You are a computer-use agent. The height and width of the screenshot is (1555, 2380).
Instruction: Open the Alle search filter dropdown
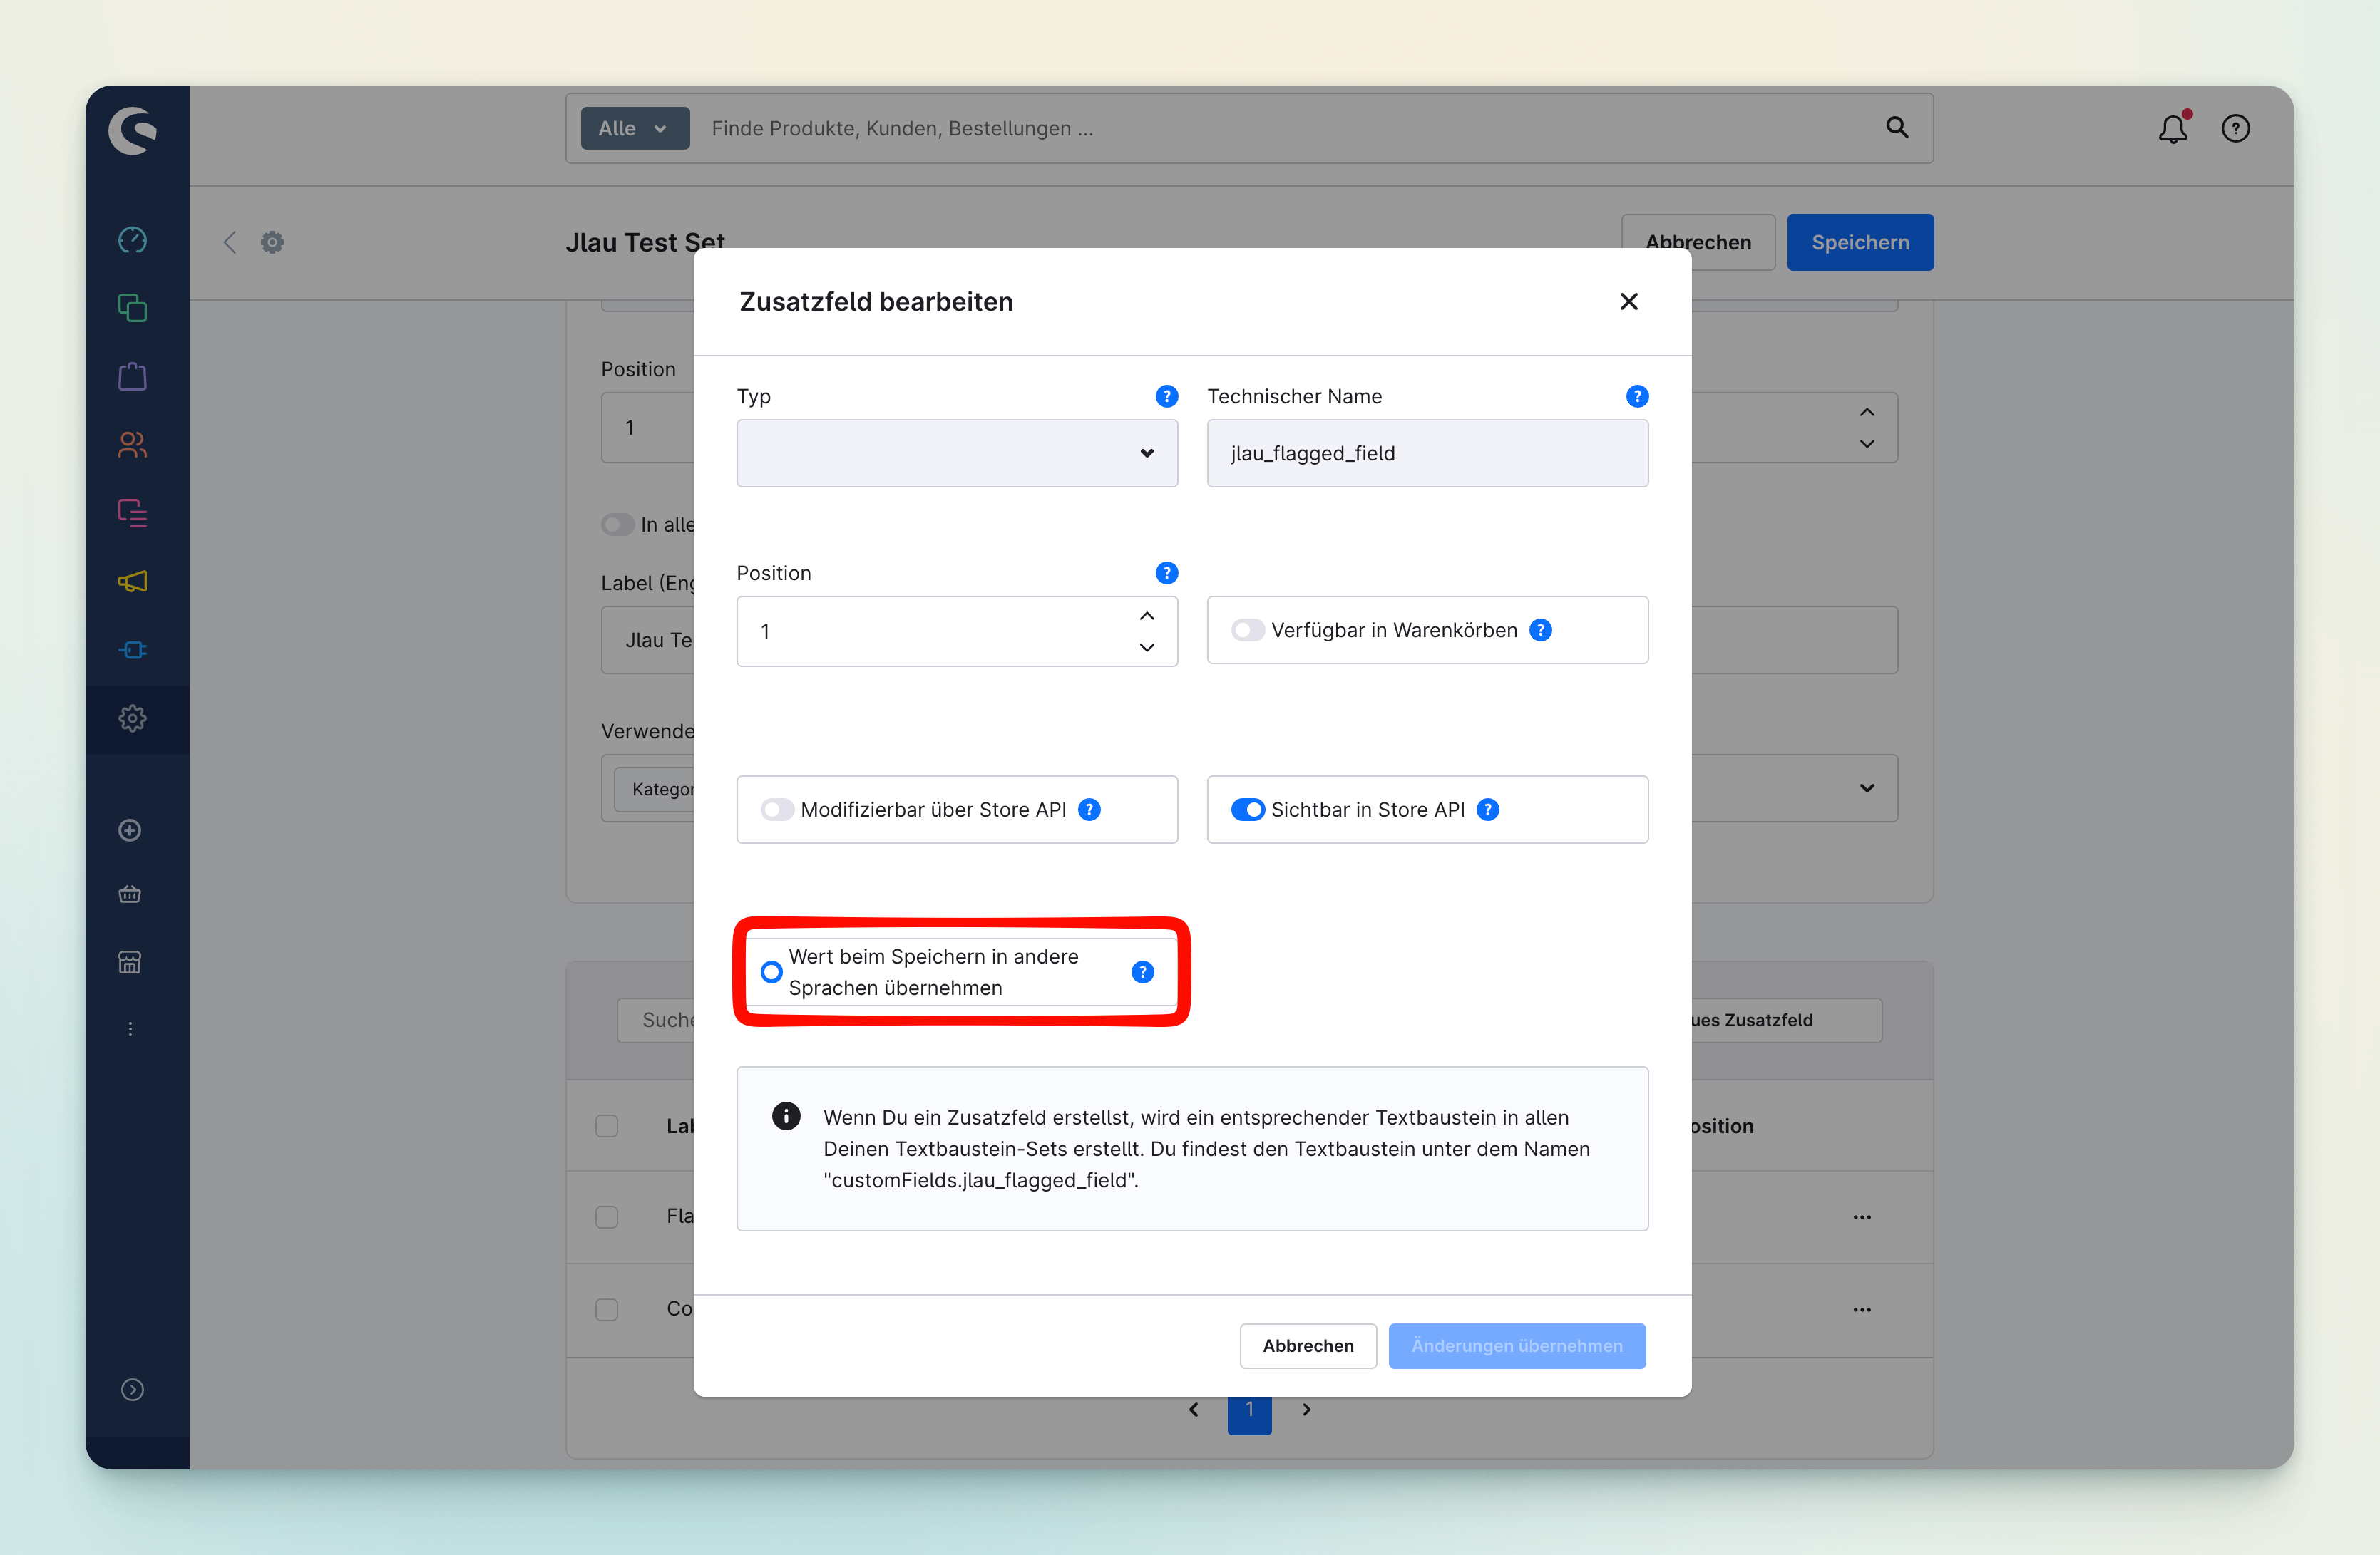click(x=635, y=129)
